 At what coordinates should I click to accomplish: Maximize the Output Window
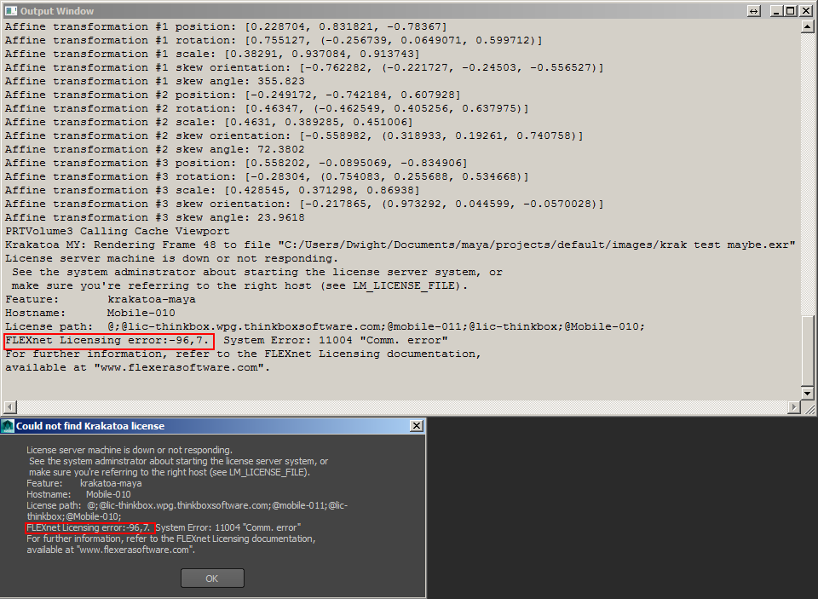791,11
